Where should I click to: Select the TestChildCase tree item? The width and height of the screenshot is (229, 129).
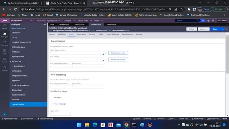[19, 66]
